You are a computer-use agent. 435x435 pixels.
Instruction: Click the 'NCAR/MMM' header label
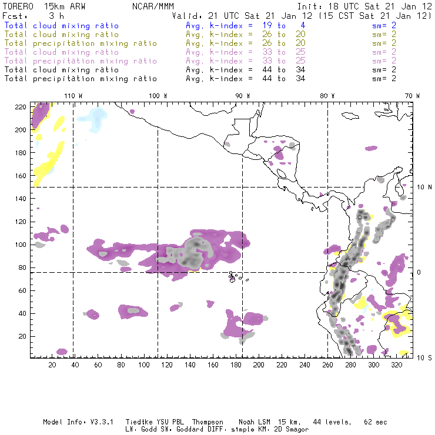[153, 6]
